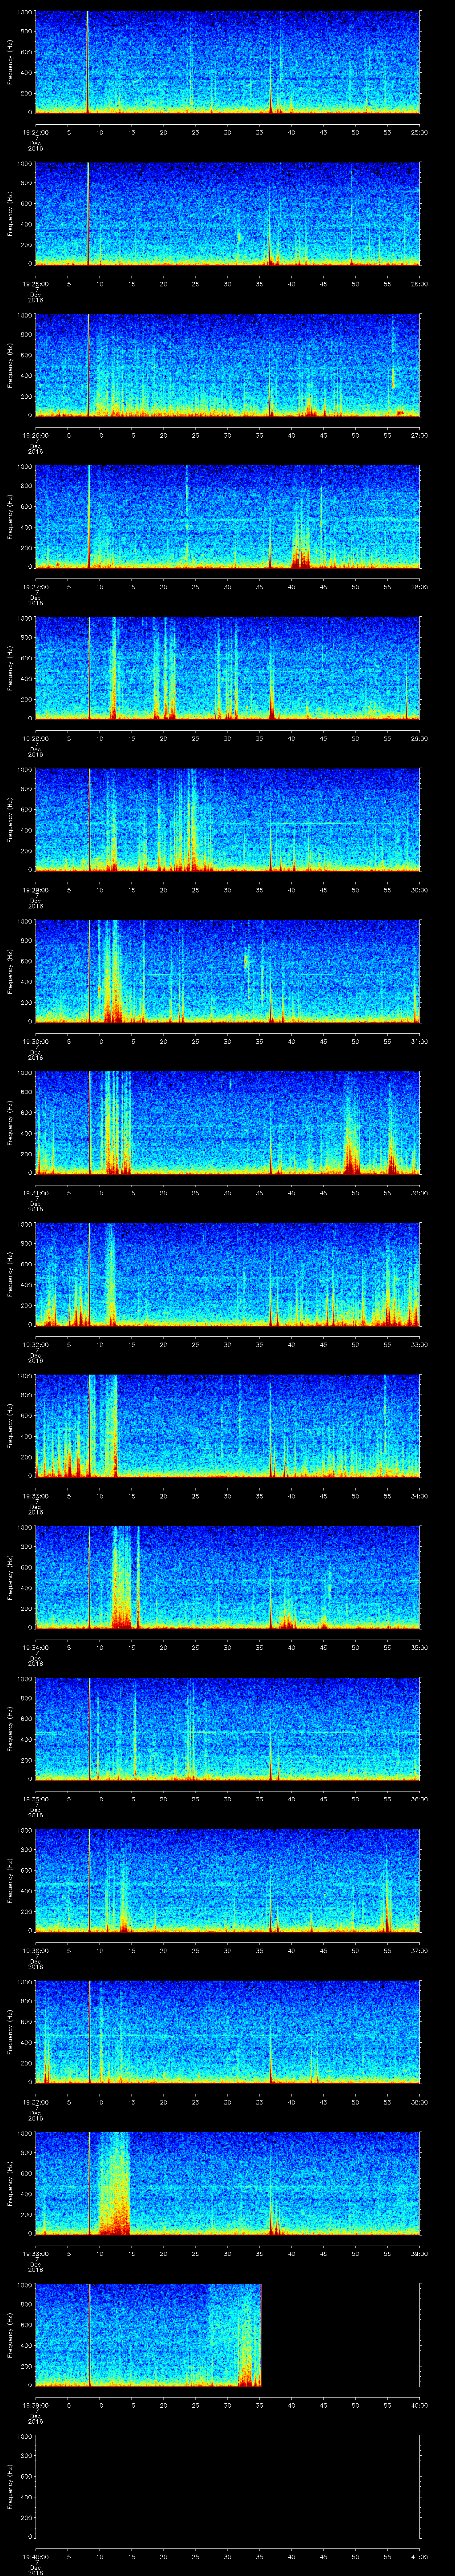Image resolution: width=455 pixels, height=2576 pixels.
Task: Click the spectrogram panel starting at 19:24:00
Action: pyautogui.click(x=227, y=62)
